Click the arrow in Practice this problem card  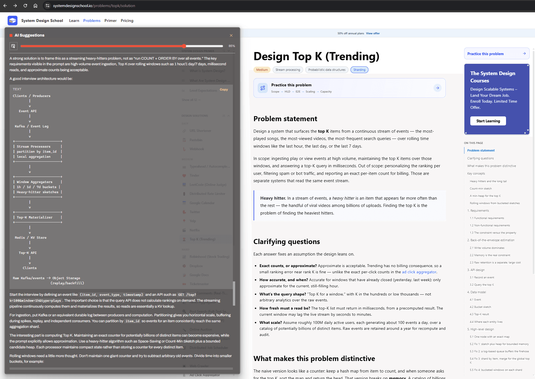coord(437,88)
